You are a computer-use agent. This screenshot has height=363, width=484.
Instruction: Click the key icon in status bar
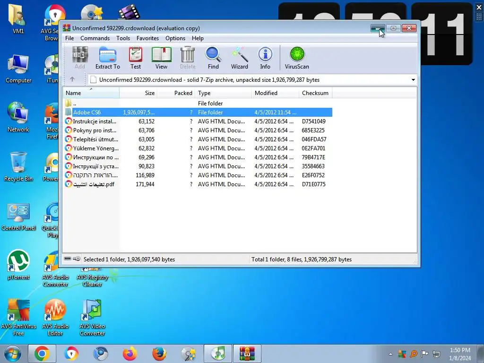(x=77, y=259)
